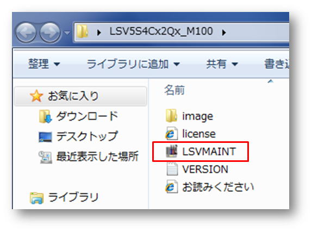Select LSV5S4Cx2Qx_M100 in the address path

[161, 31]
